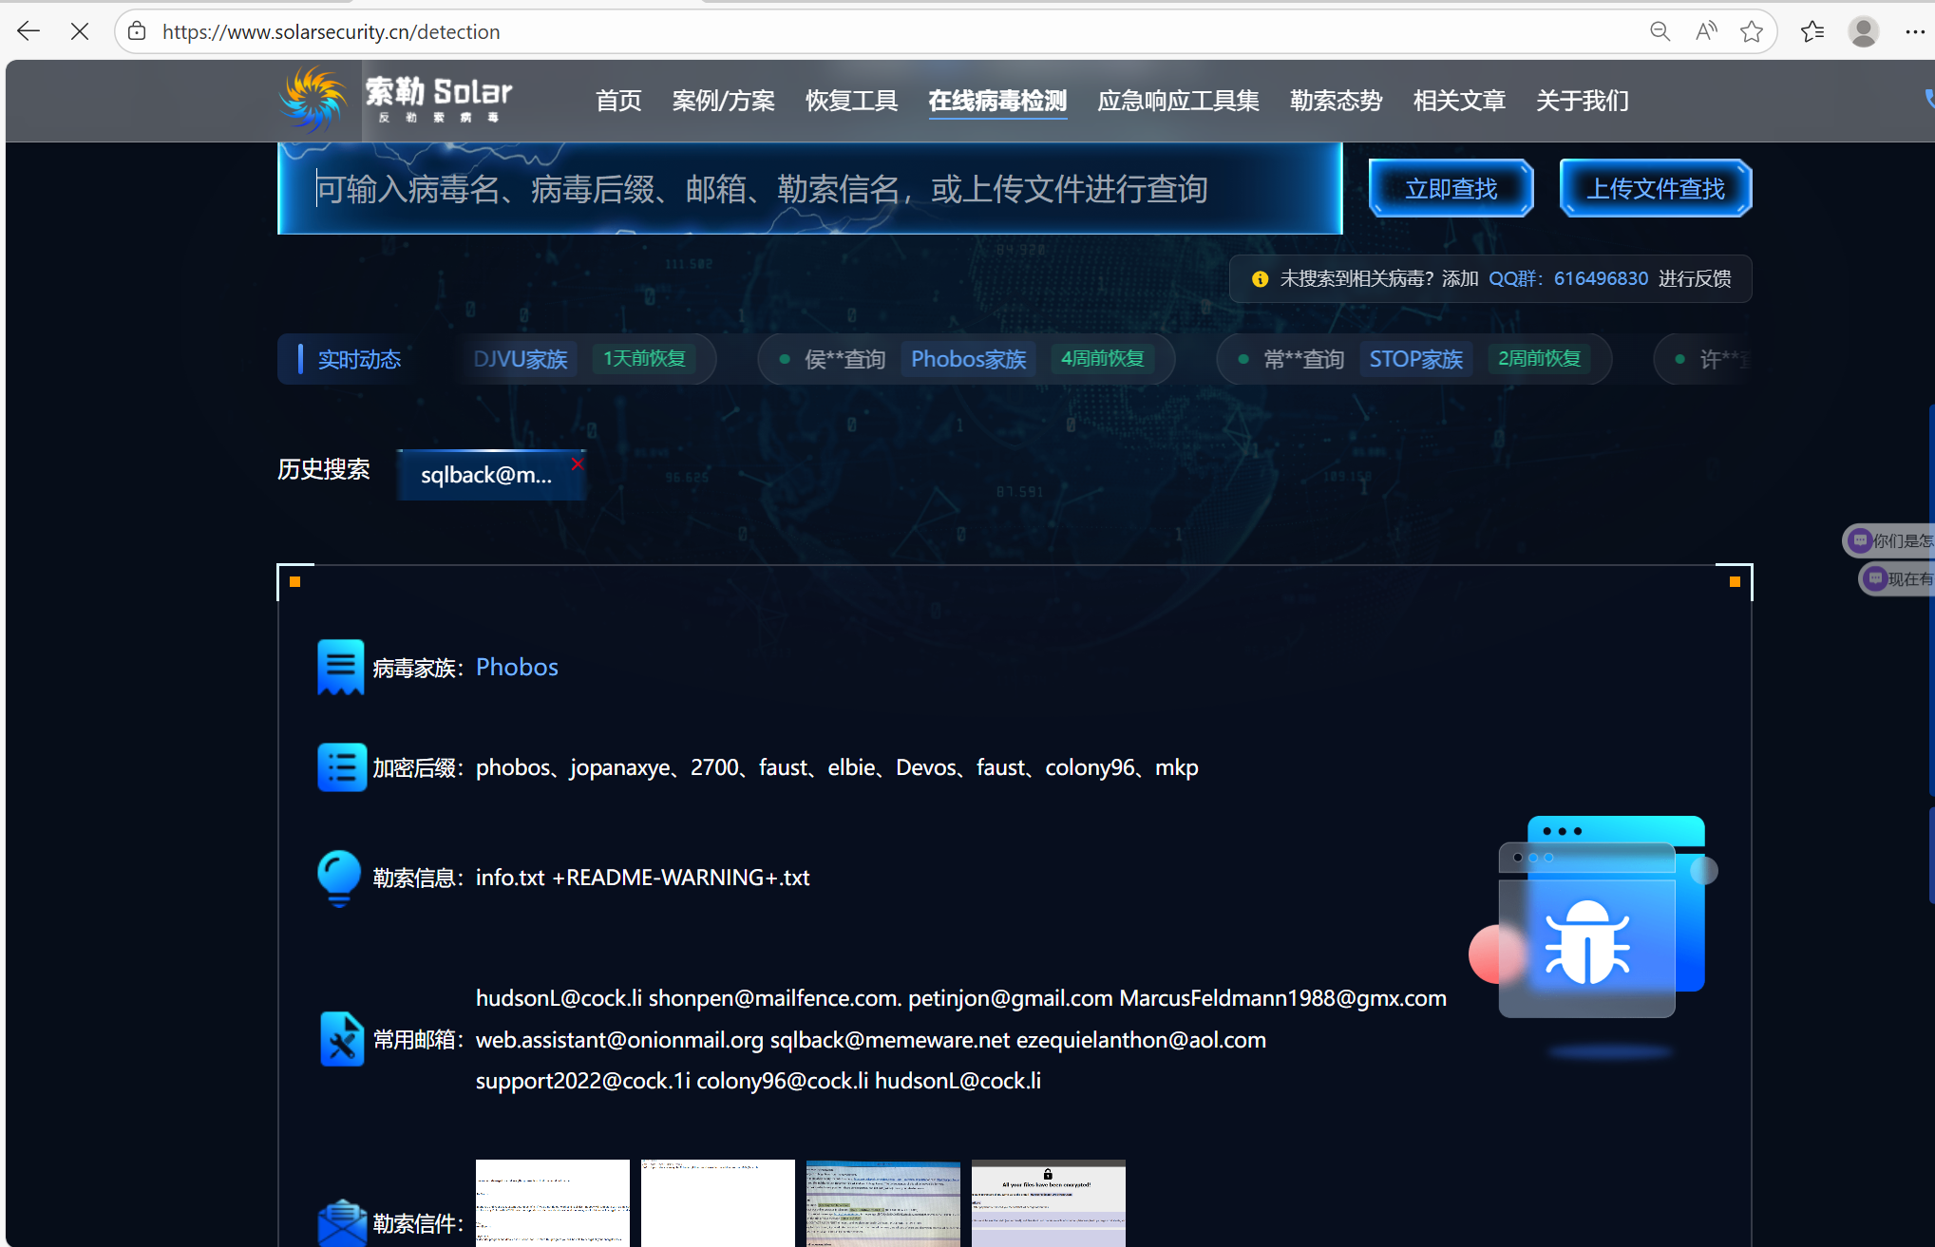Image resolution: width=1935 pixels, height=1247 pixels.
Task: Open the fourth ransom note thumbnail
Action: [x=1048, y=1202]
